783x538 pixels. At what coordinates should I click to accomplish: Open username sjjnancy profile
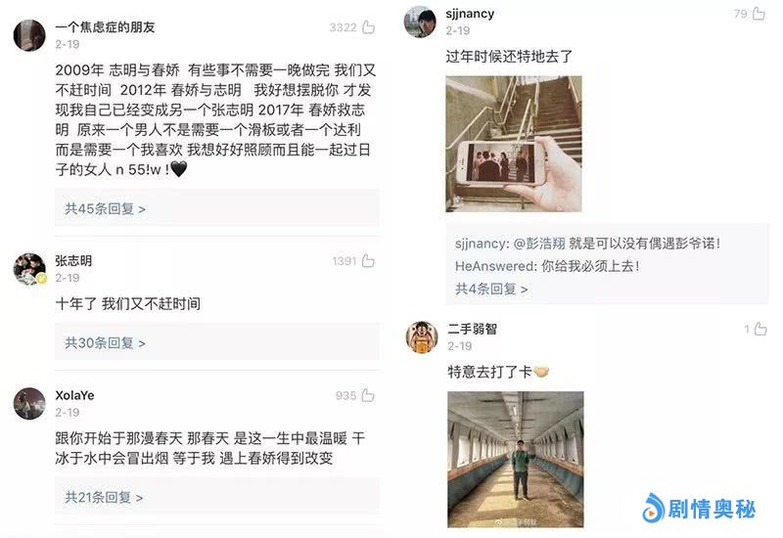(x=470, y=14)
